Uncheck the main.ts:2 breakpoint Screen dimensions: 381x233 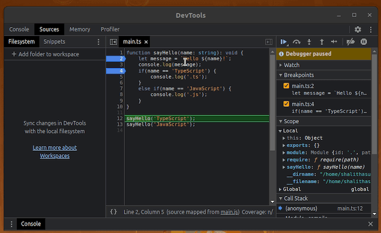(x=286, y=86)
